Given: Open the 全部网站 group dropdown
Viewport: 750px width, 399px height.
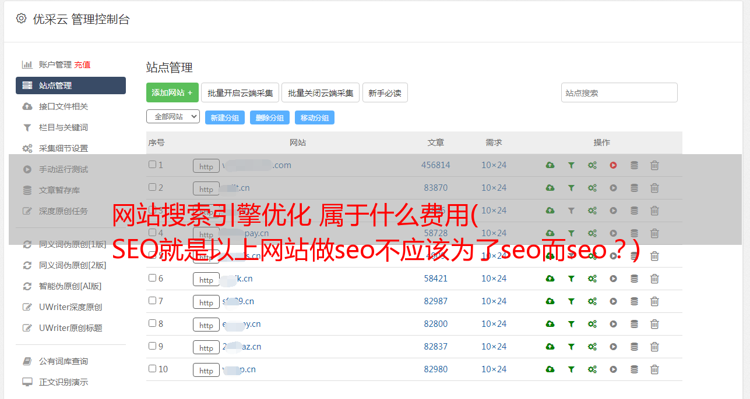Looking at the screenshot, I should coord(173,117).
